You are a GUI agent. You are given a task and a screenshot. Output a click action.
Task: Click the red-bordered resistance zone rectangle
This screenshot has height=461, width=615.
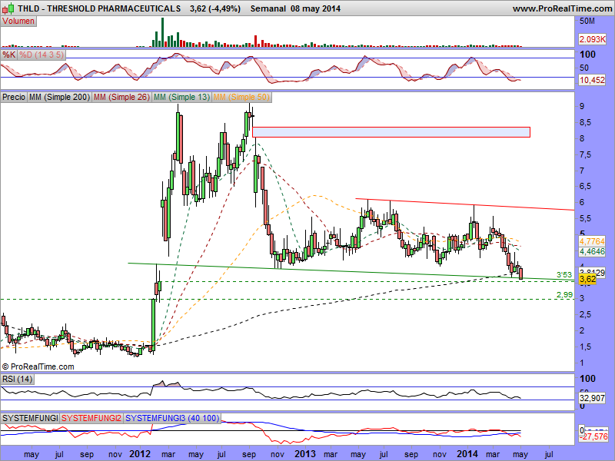pyautogui.click(x=391, y=132)
